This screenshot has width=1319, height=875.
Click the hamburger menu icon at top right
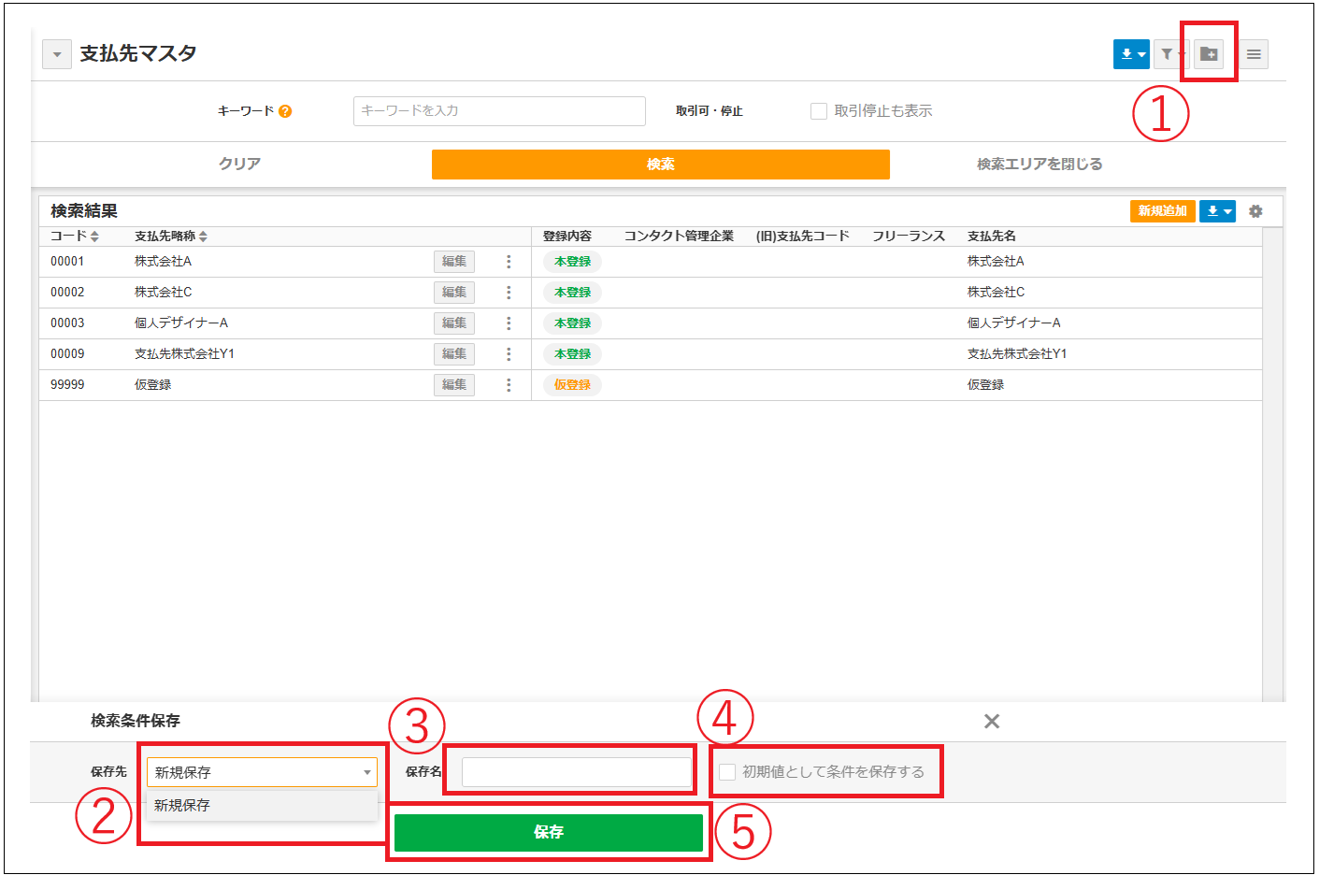click(x=1254, y=54)
